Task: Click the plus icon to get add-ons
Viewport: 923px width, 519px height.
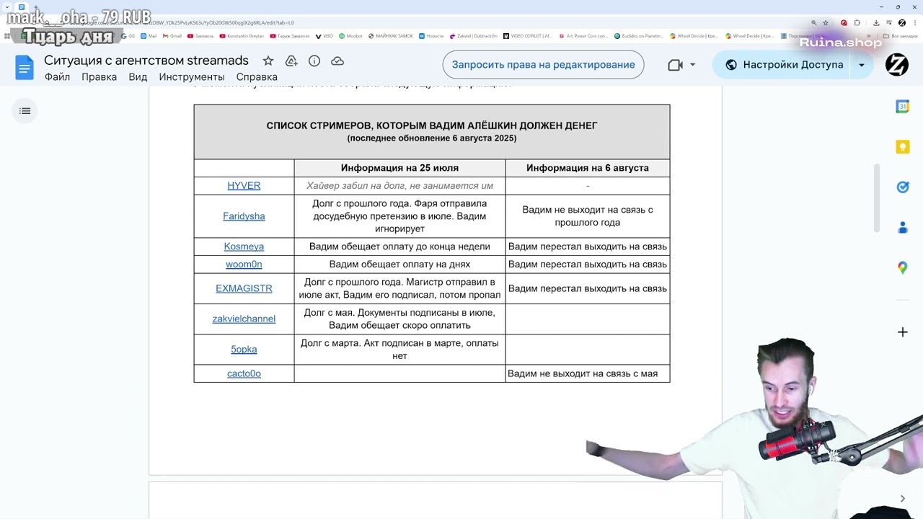Action: (902, 332)
